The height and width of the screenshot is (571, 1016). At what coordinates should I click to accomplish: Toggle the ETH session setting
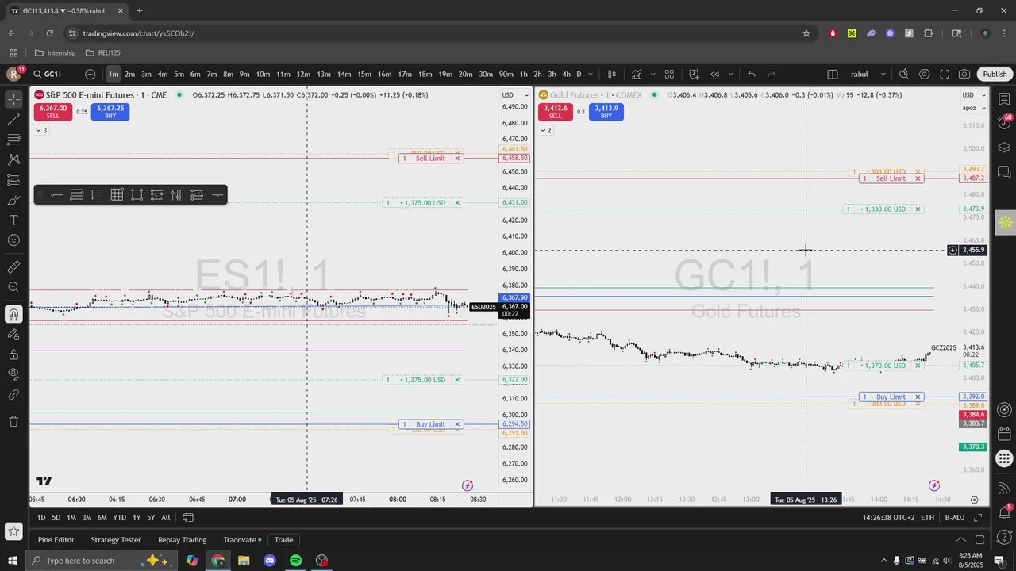click(927, 518)
